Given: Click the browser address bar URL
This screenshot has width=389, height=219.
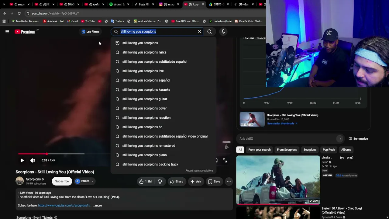Looking at the screenshot, I should [55, 13].
